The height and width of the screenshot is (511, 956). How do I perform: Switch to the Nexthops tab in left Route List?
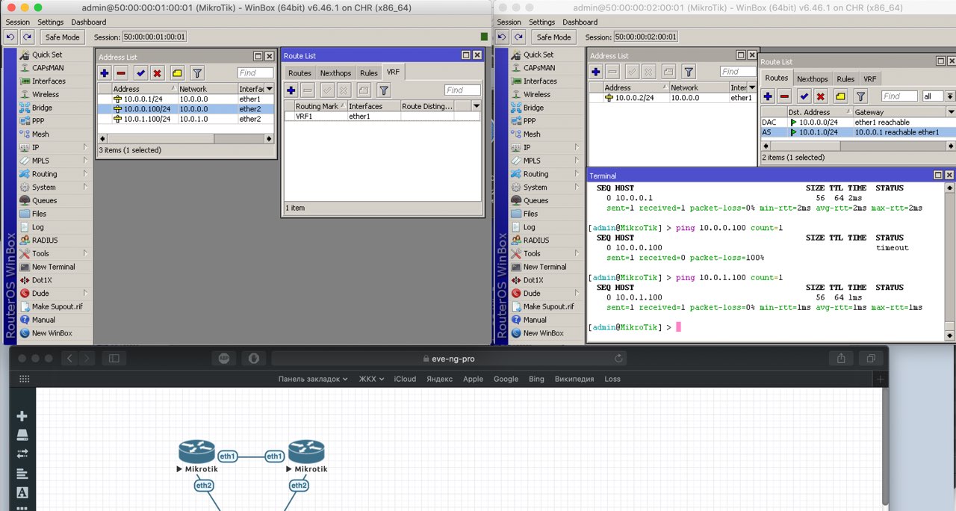click(x=335, y=73)
